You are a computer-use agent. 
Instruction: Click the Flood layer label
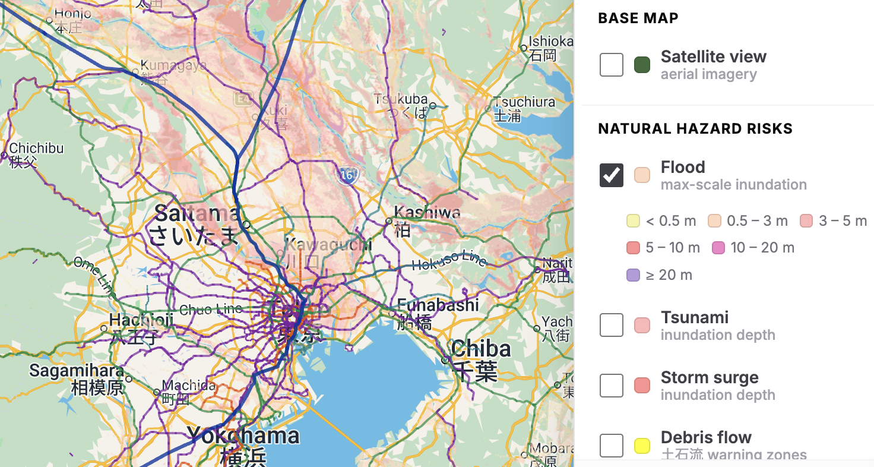point(683,168)
